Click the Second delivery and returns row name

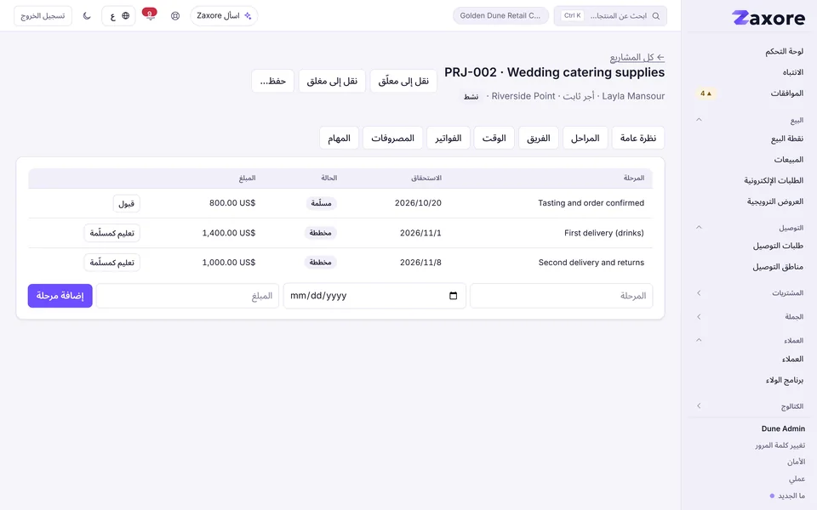click(x=591, y=263)
